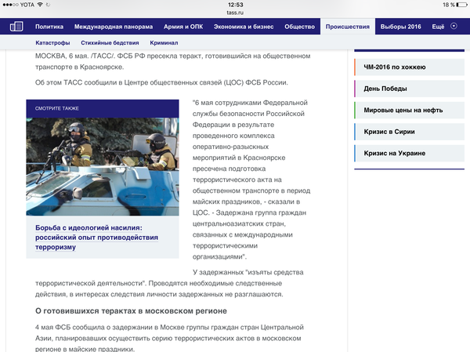Open the Выборы 2016 section

(401, 27)
